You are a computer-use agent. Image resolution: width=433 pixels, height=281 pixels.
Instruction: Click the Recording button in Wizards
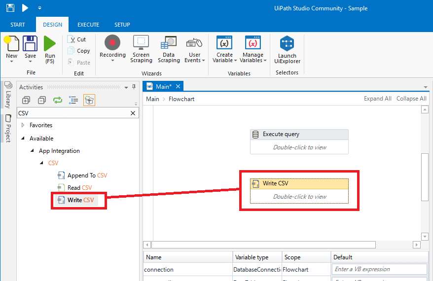(112, 49)
